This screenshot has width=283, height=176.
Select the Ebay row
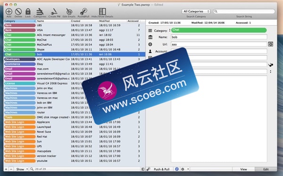pos(75,64)
